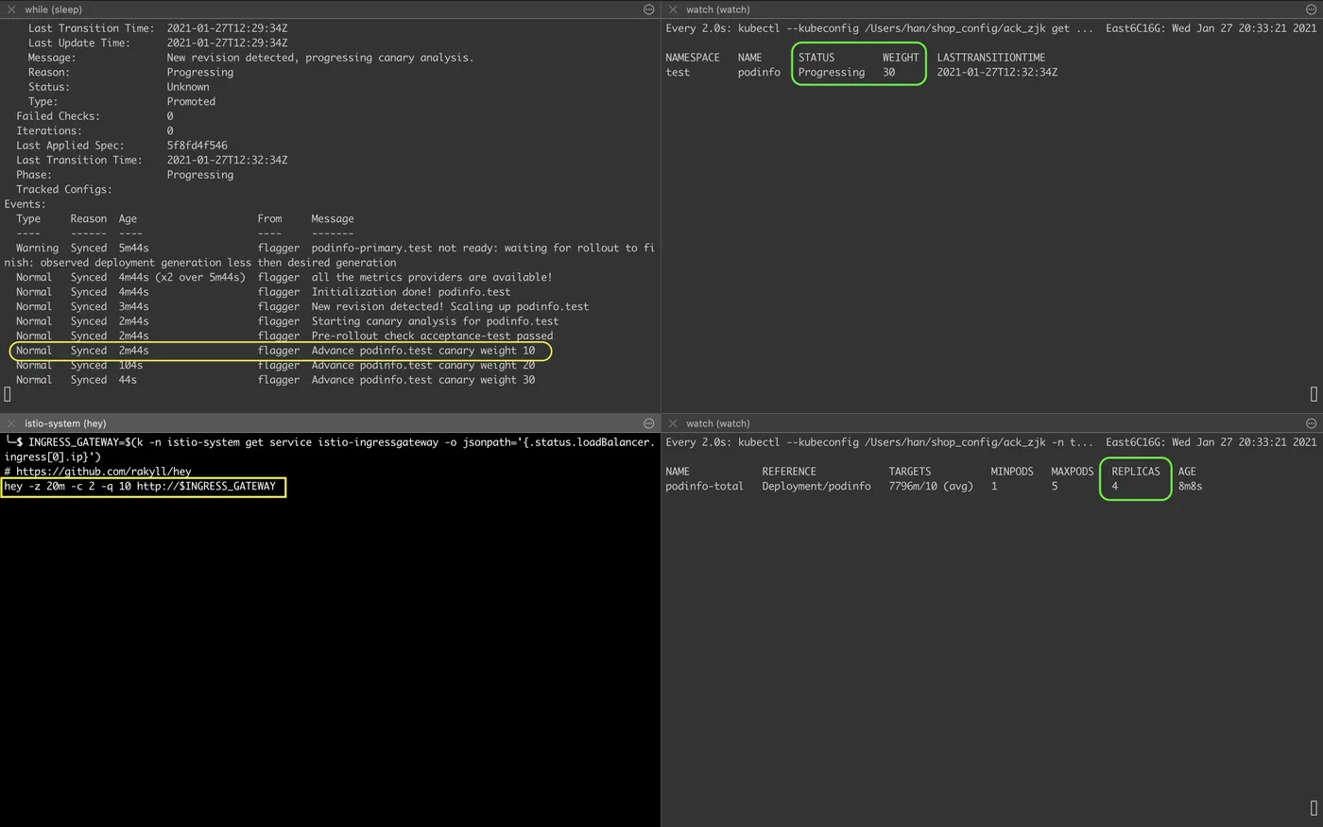The height and width of the screenshot is (827, 1323).
Task: Open options menu icon of bottom-right watch pane
Action: click(1311, 423)
